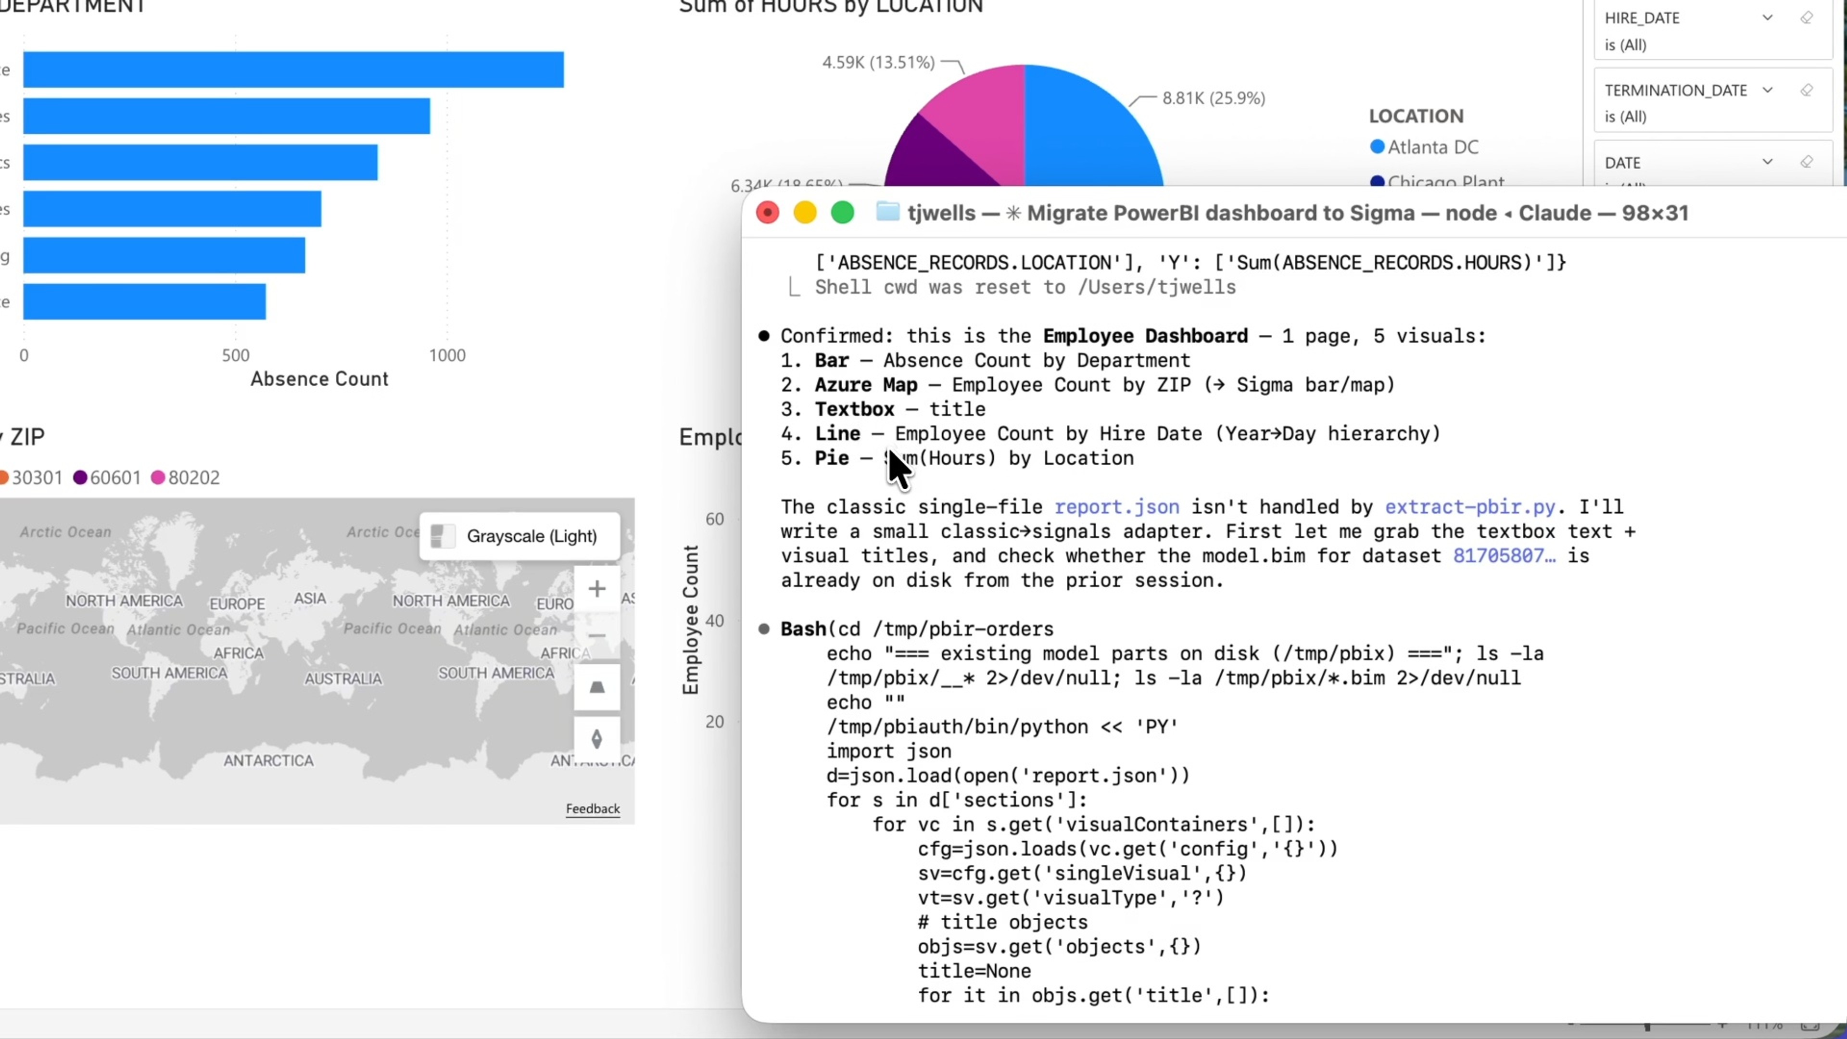Maximize the terminal with the green button
Image resolution: width=1847 pixels, height=1039 pixels.
tap(843, 213)
